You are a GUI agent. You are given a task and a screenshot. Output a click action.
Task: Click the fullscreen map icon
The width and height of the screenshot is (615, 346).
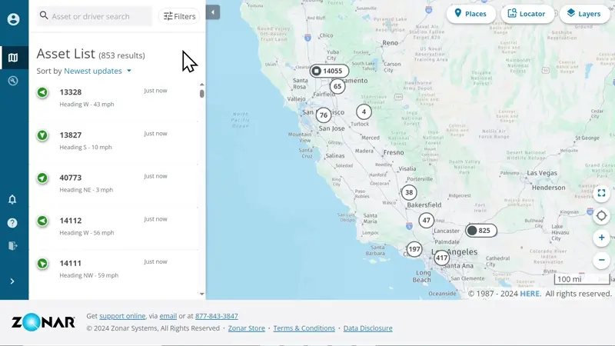[x=601, y=193]
